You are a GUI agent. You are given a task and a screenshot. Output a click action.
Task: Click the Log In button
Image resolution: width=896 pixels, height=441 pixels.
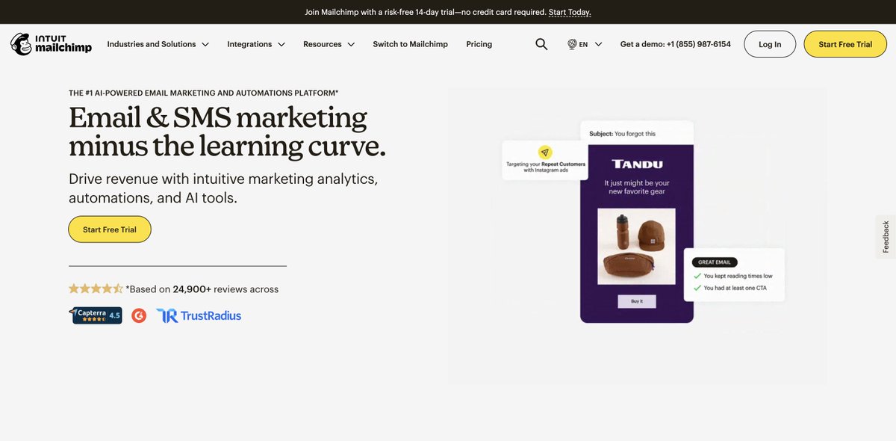pos(770,44)
